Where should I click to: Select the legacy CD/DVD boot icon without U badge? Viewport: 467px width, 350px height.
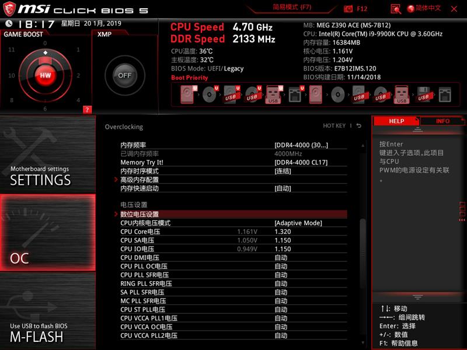(338, 94)
